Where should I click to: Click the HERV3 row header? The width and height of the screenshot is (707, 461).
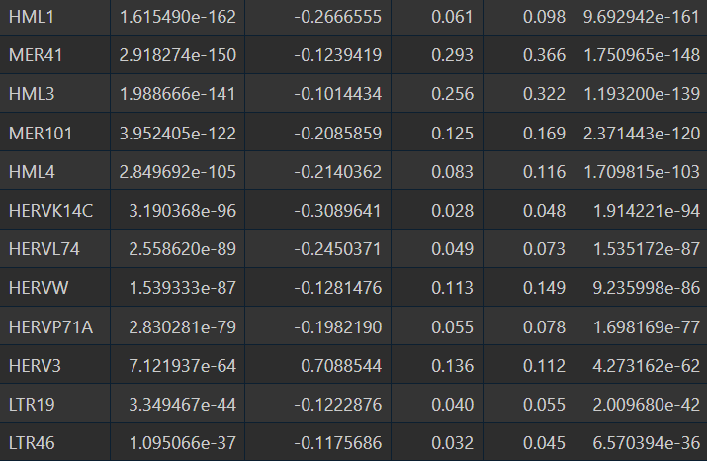click(x=35, y=365)
